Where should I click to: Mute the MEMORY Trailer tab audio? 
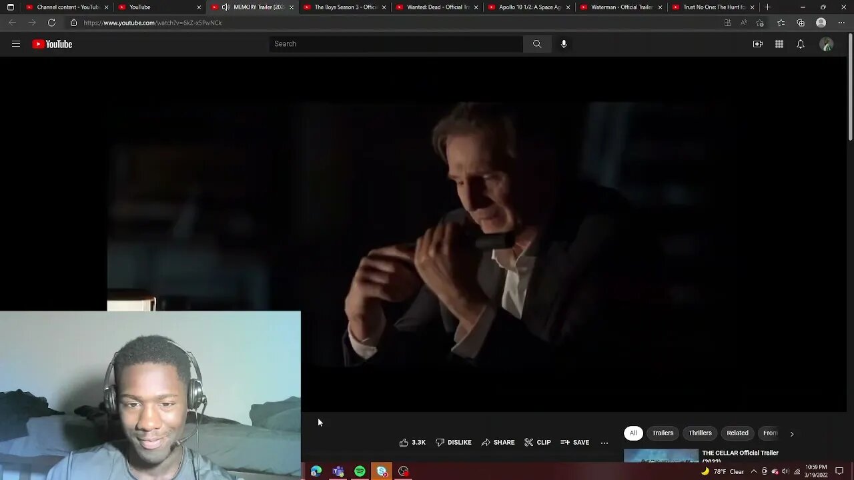[x=226, y=7]
